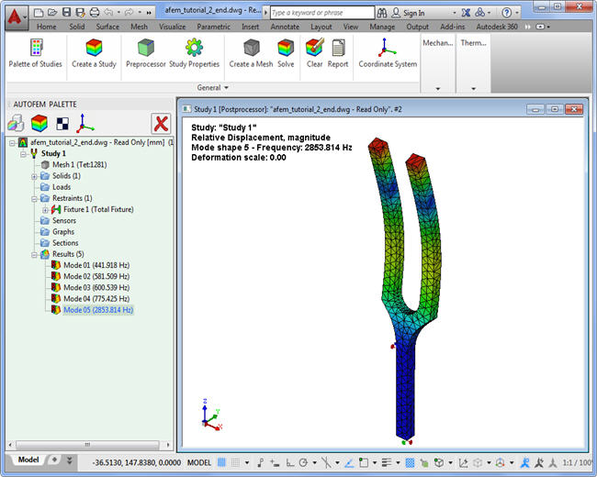The height and width of the screenshot is (477, 597).
Task: Run the Solve tool
Action: (x=286, y=54)
